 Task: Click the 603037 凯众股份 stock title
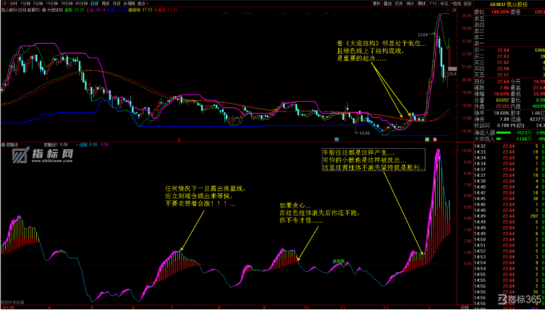[509, 4]
